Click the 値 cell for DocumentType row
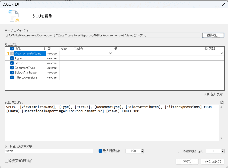The image size is (228, 168). pos(158,68)
